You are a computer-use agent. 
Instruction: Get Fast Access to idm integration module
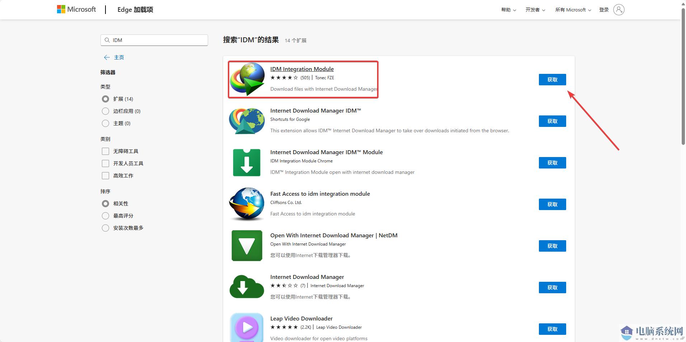click(x=552, y=204)
